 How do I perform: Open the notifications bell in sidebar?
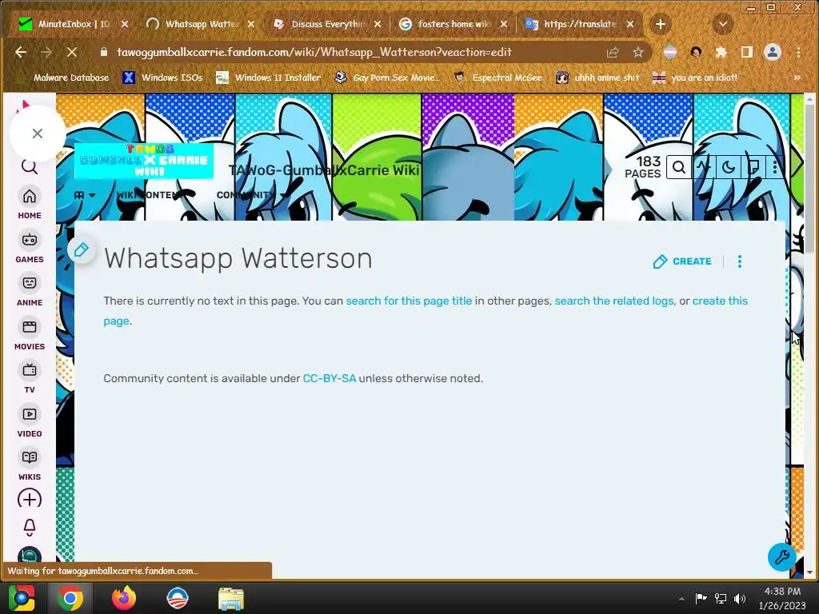tap(30, 528)
